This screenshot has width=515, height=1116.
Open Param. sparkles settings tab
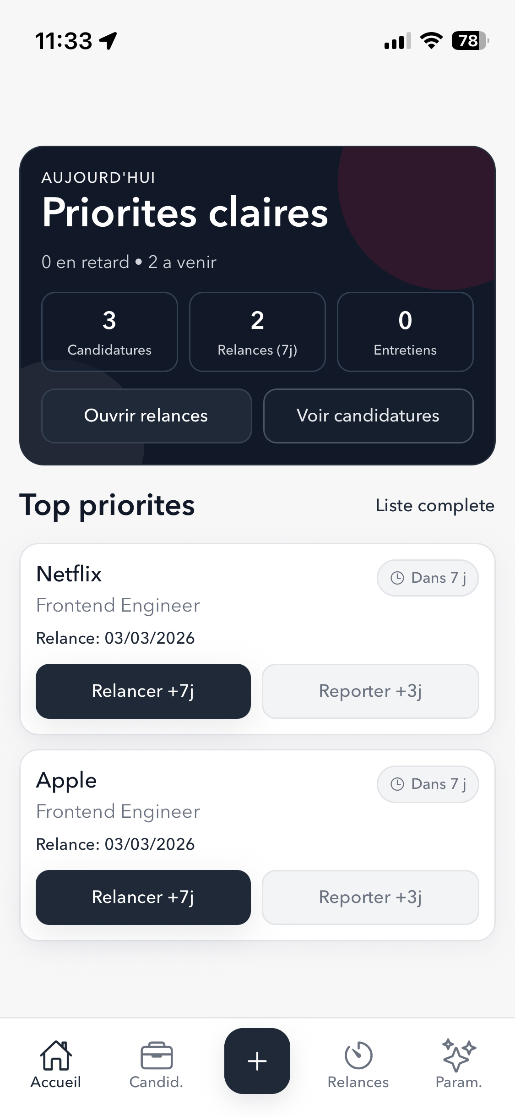[458, 1056]
